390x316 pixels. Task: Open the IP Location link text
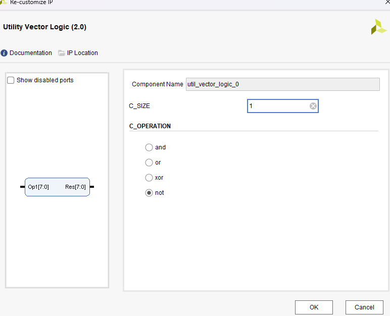(82, 53)
